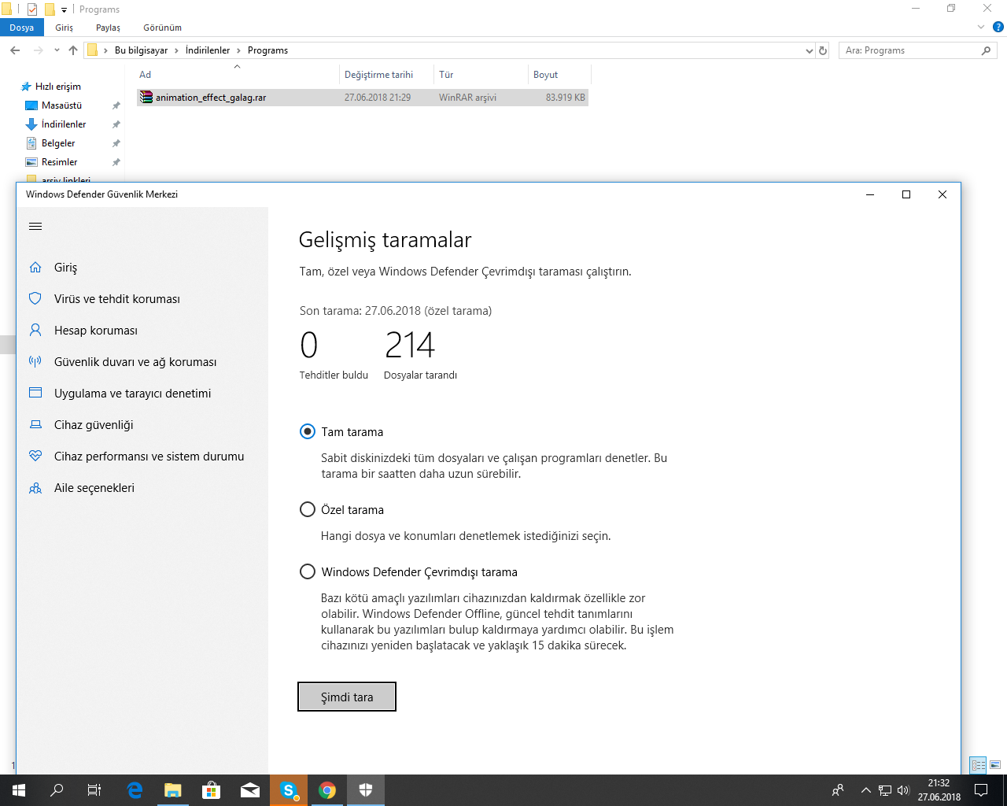The image size is (1007, 806).
Task: Go forward in File Explorer
Action: (39, 50)
